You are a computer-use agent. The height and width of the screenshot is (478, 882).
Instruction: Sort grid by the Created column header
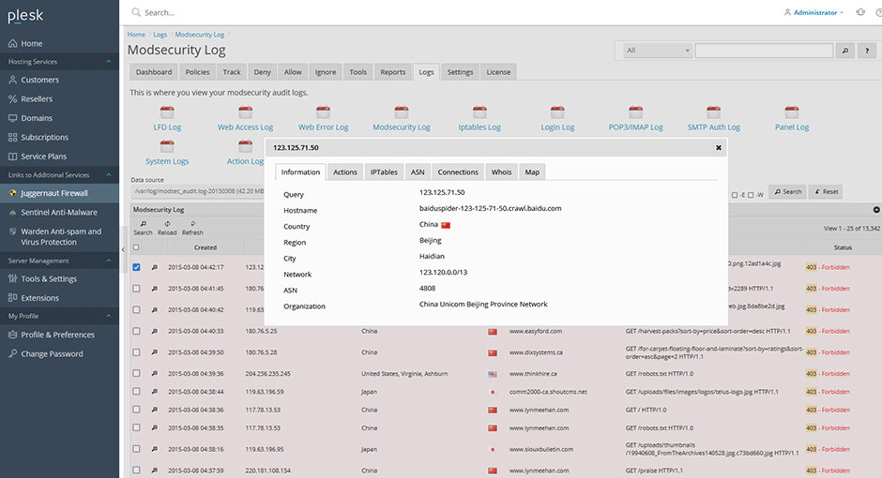click(205, 247)
